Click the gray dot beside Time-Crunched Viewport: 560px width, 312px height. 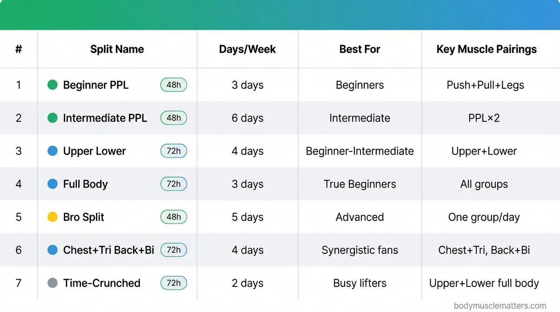click(x=53, y=283)
